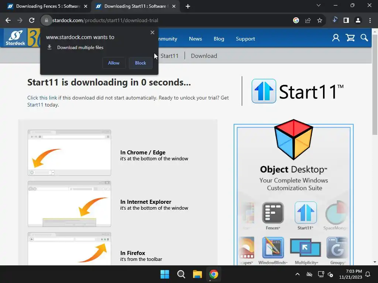The width and height of the screenshot is (378, 283).
Task: Open the site lock info icon
Action: pos(46,21)
